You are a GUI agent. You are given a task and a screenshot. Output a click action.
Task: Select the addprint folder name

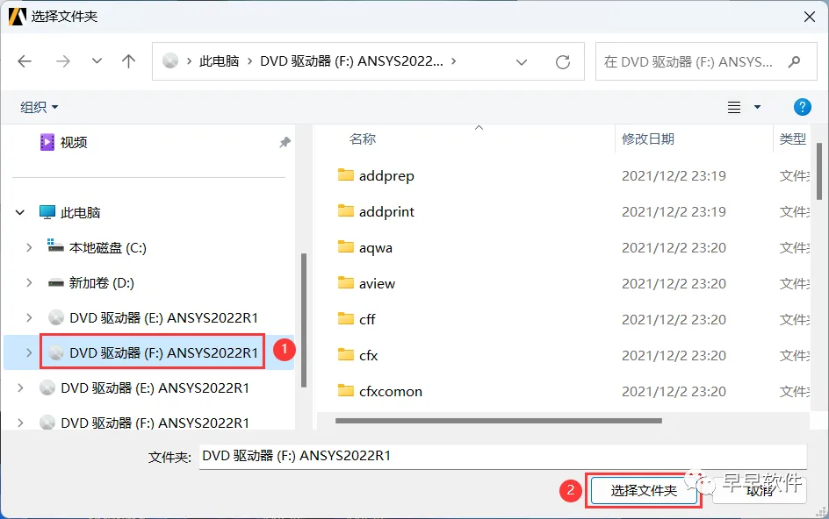coord(386,211)
